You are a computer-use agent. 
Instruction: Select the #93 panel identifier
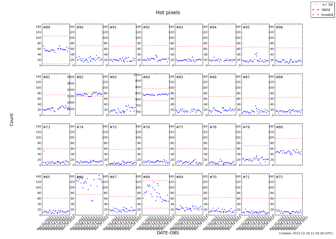coord(179,28)
